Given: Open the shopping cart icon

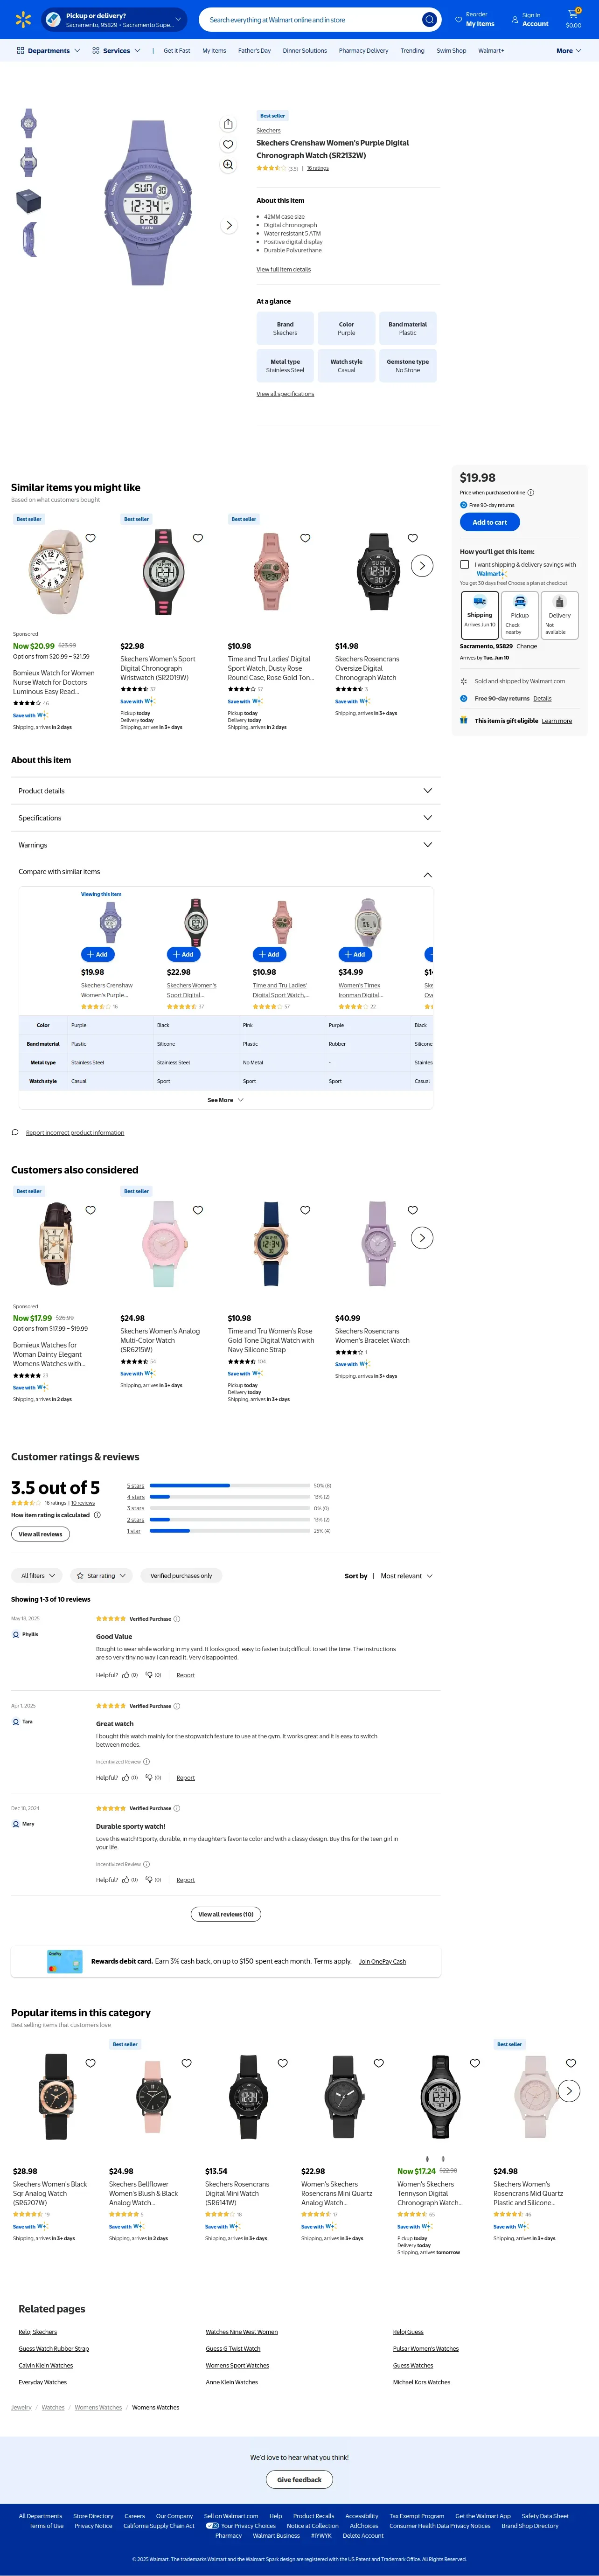Looking at the screenshot, I should (573, 19).
